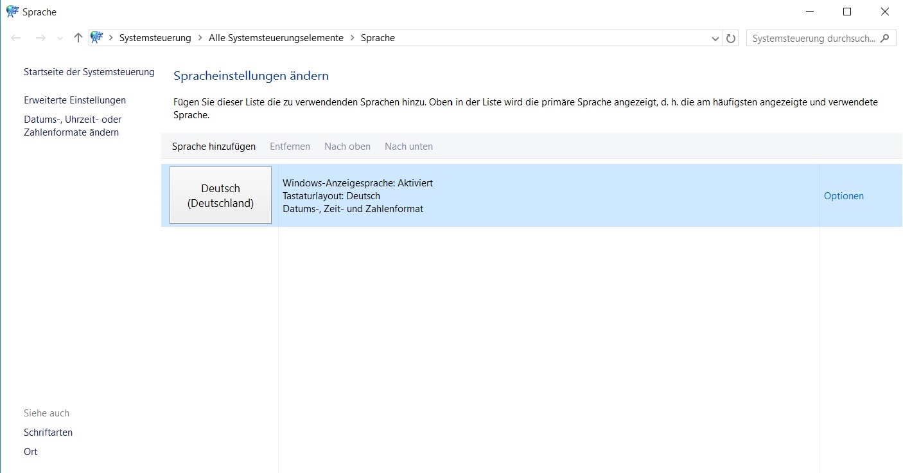Click the Sprache breadcrumb
The width and height of the screenshot is (903, 473).
tap(378, 38)
